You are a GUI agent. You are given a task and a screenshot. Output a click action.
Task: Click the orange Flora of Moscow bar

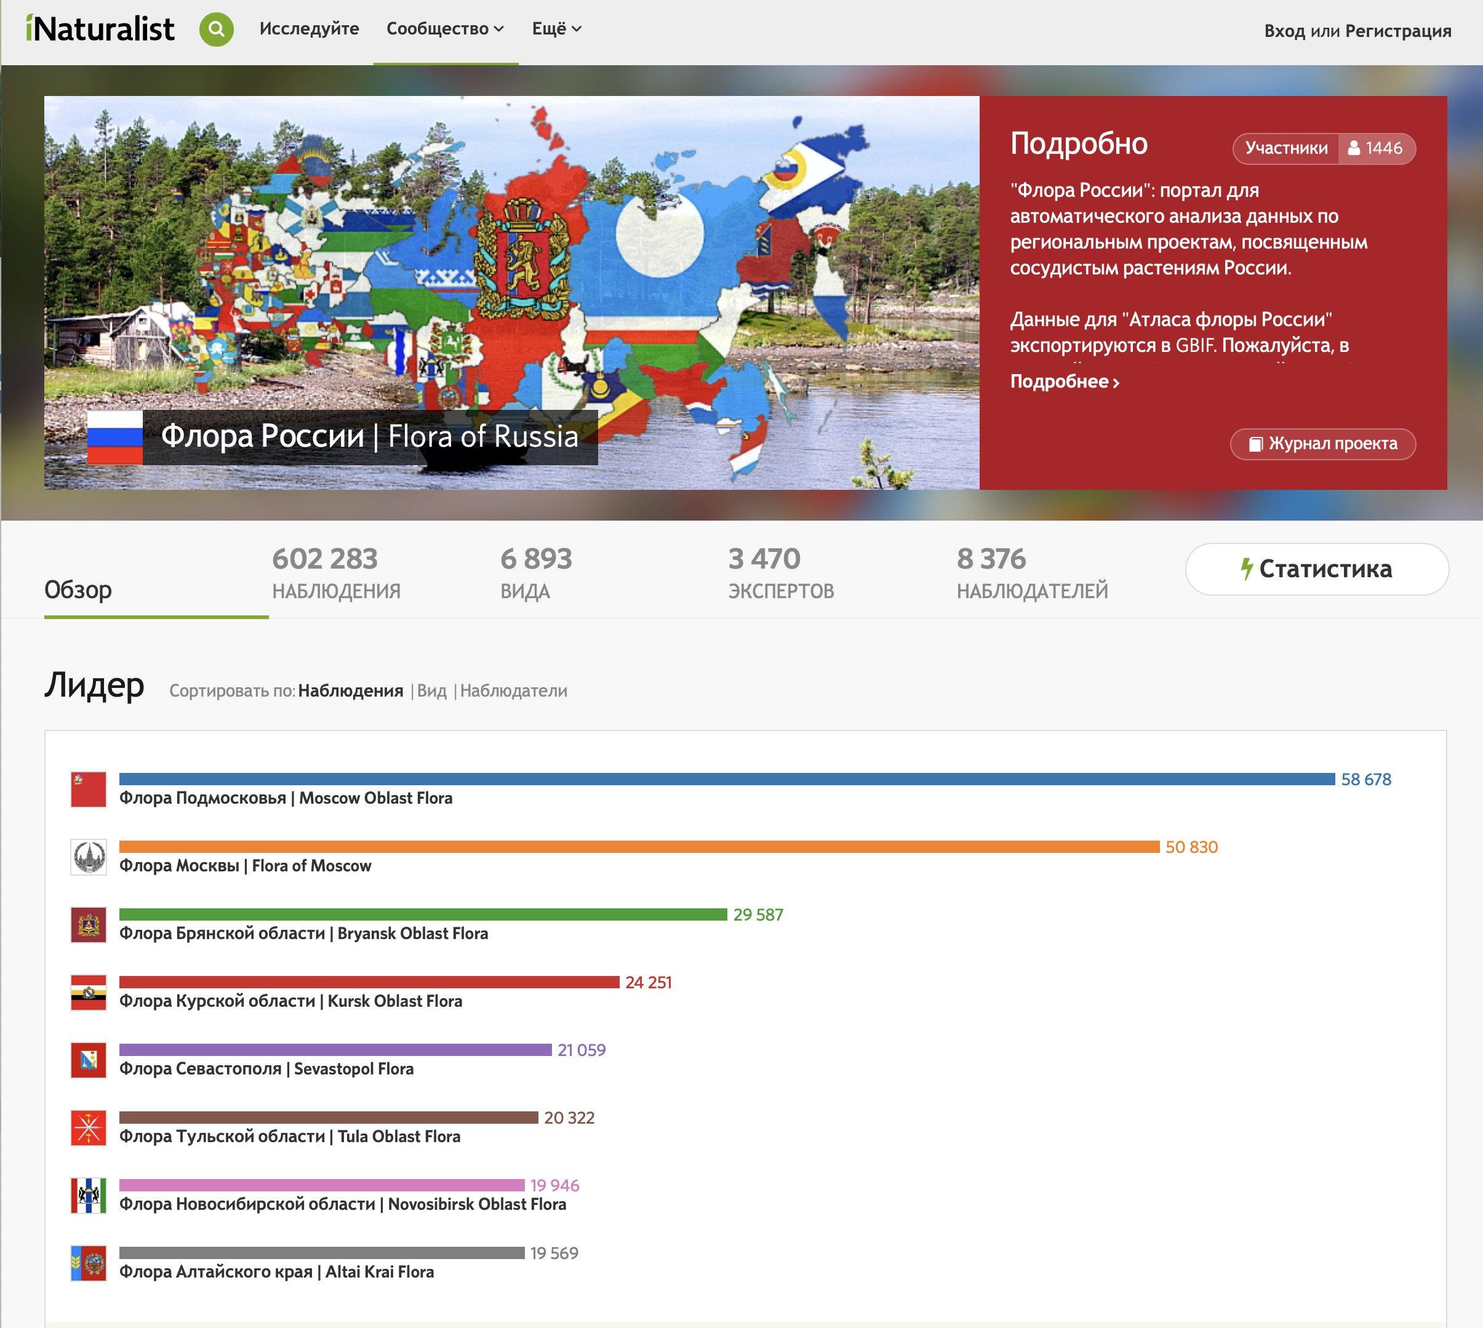[x=640, y=847]
